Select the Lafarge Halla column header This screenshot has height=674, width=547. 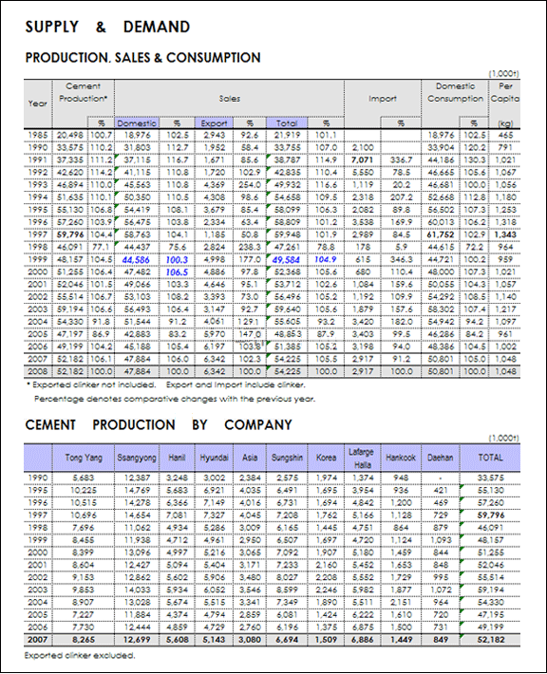click(362, 459)
